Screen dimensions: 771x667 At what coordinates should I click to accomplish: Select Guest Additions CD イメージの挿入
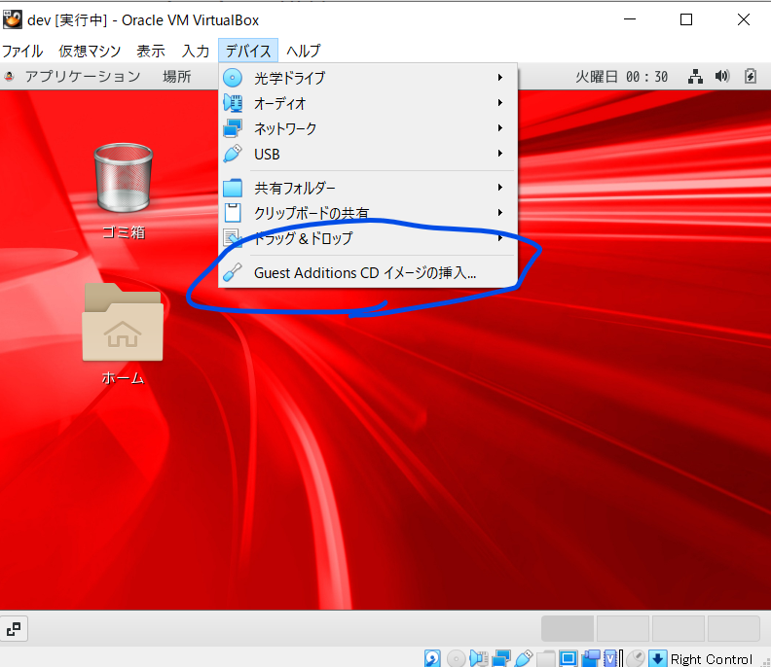(368, 272)
